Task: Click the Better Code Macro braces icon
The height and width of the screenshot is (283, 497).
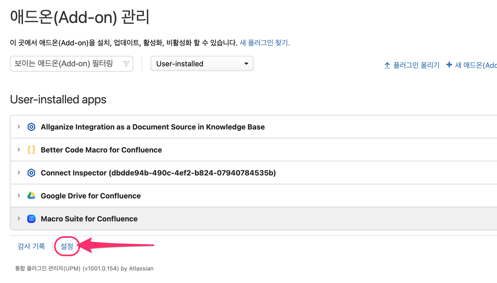Action: click(31, 150)
